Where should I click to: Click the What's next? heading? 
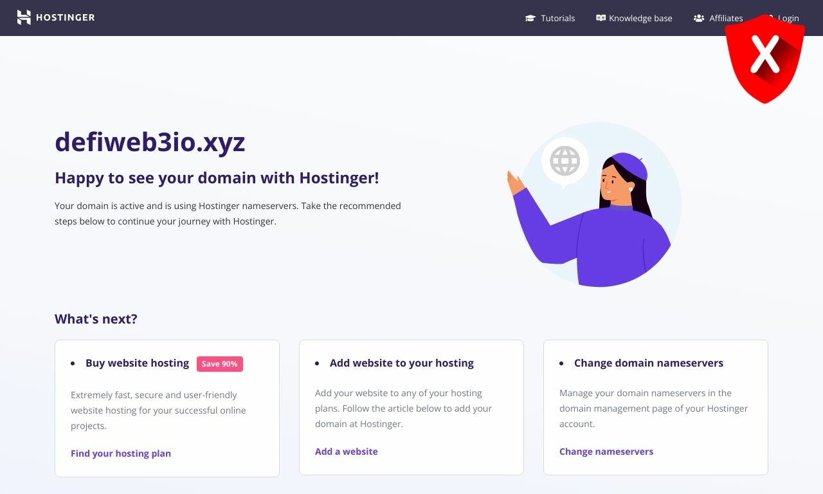pyautogui.click(x=96, y=319)
